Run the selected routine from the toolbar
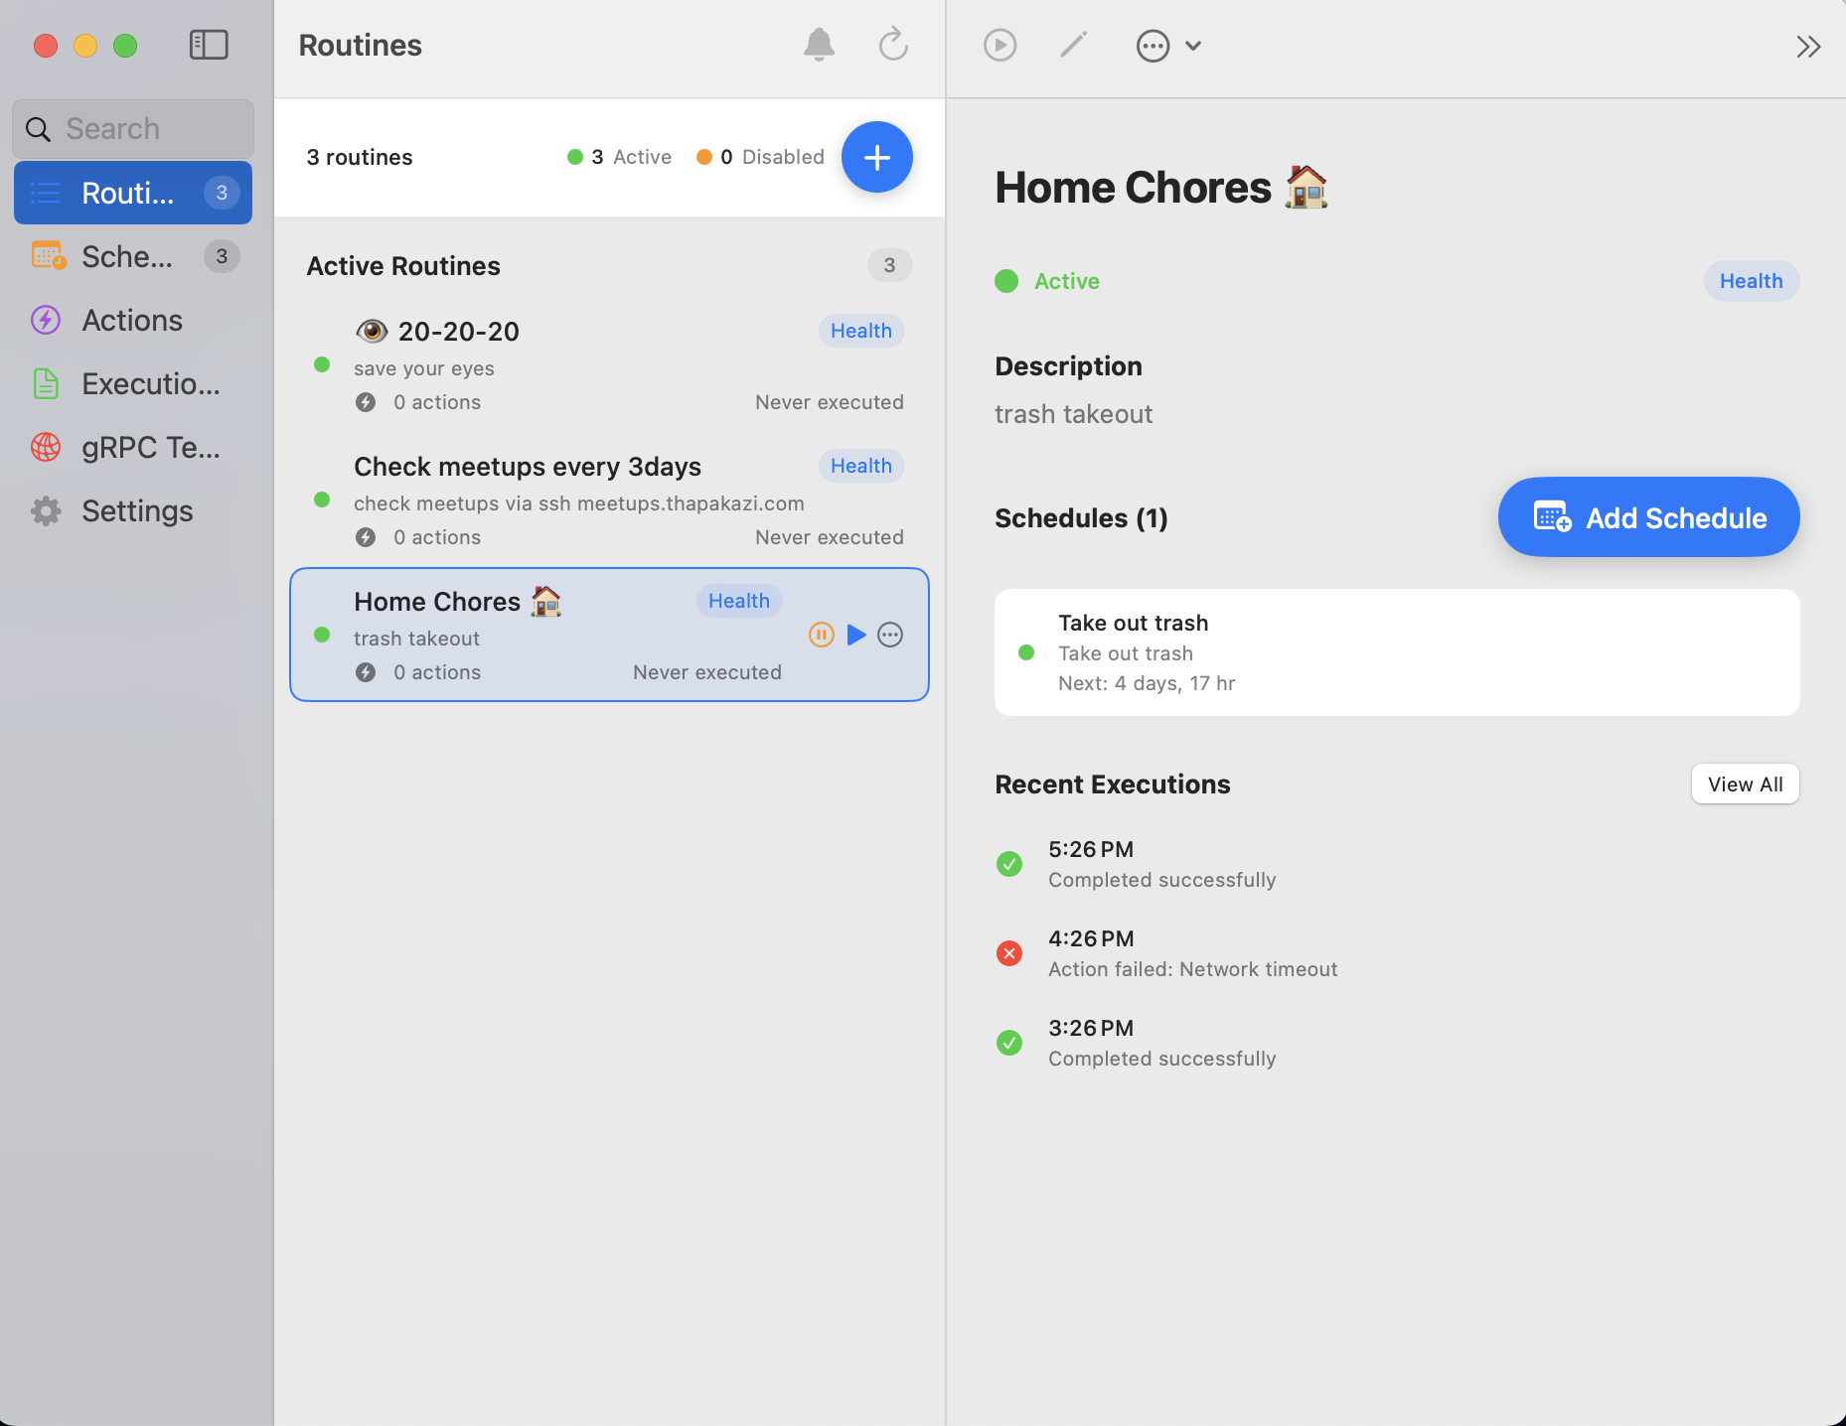 999,45
